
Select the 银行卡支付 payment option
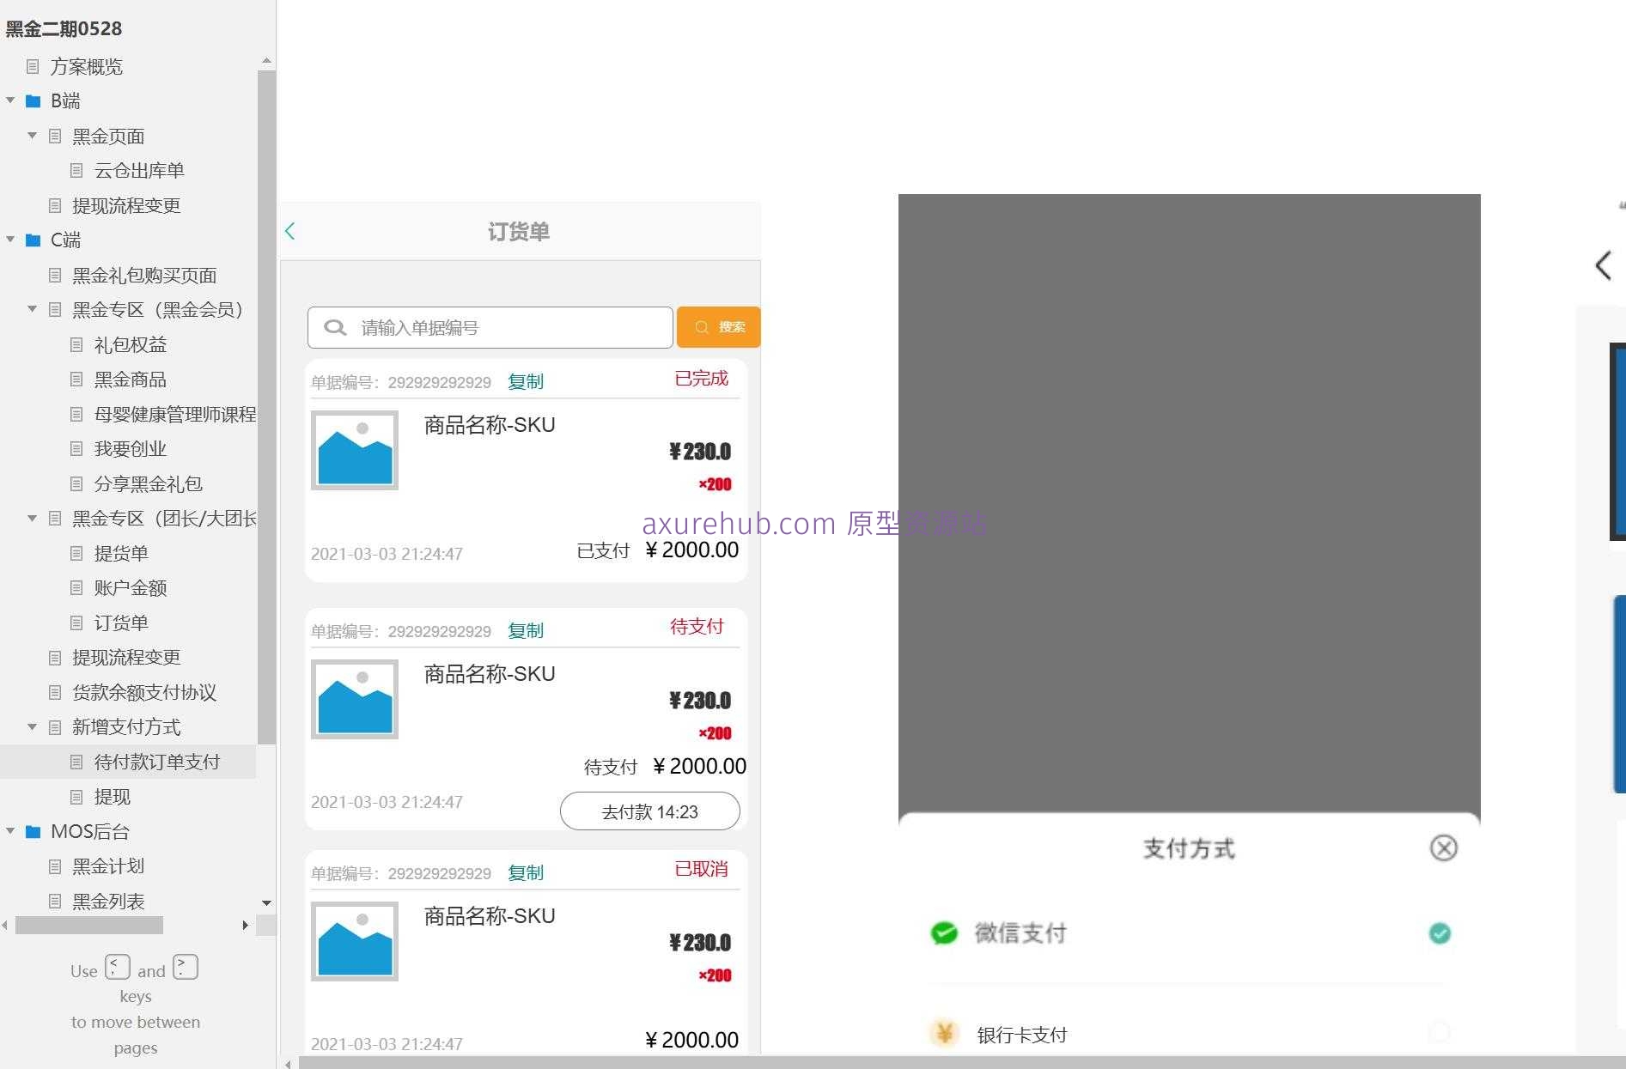pyautogui.click(x=1020, y=1034)
